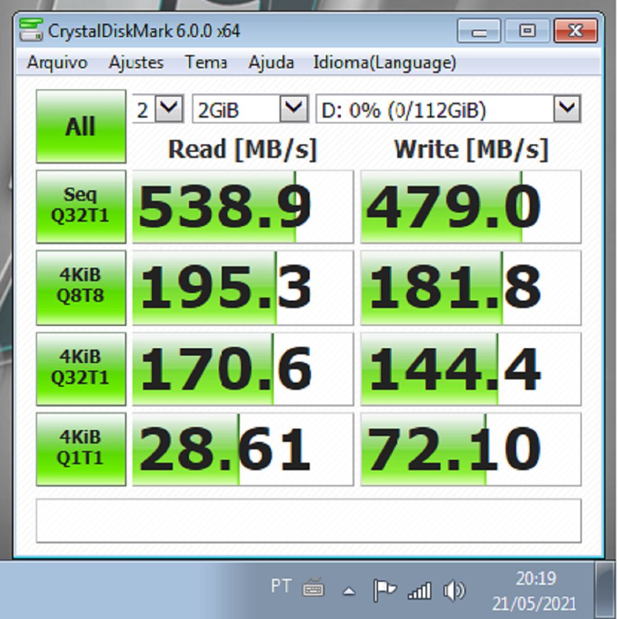
Task: Open the Ajustes menu
Action: point(136,63)
